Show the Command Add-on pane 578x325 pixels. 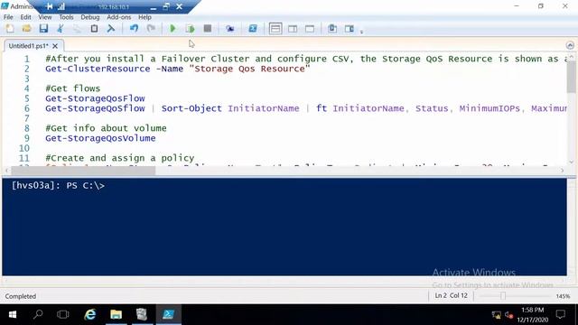click(x=350, y=28)
